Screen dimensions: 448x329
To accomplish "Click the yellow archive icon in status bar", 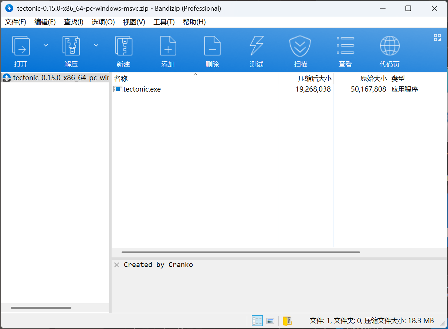I will coord(287,321).
